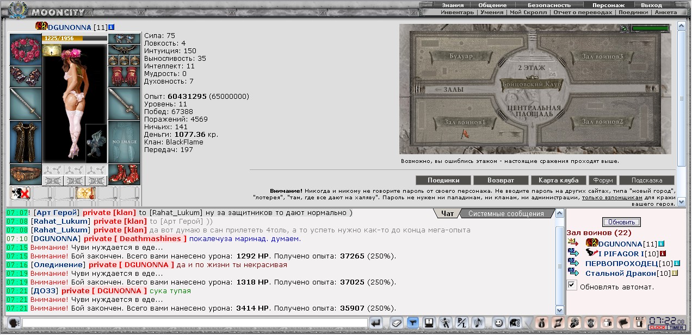Image resolution: width=692 pixels, height=335 pixels.
Task: Go to Зал воинов3 on the map
Action: click(x=602, y=56)
